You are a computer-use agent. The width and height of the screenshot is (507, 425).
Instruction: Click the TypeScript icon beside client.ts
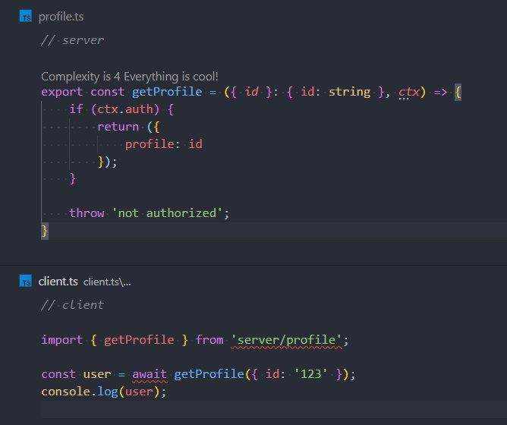26,281
